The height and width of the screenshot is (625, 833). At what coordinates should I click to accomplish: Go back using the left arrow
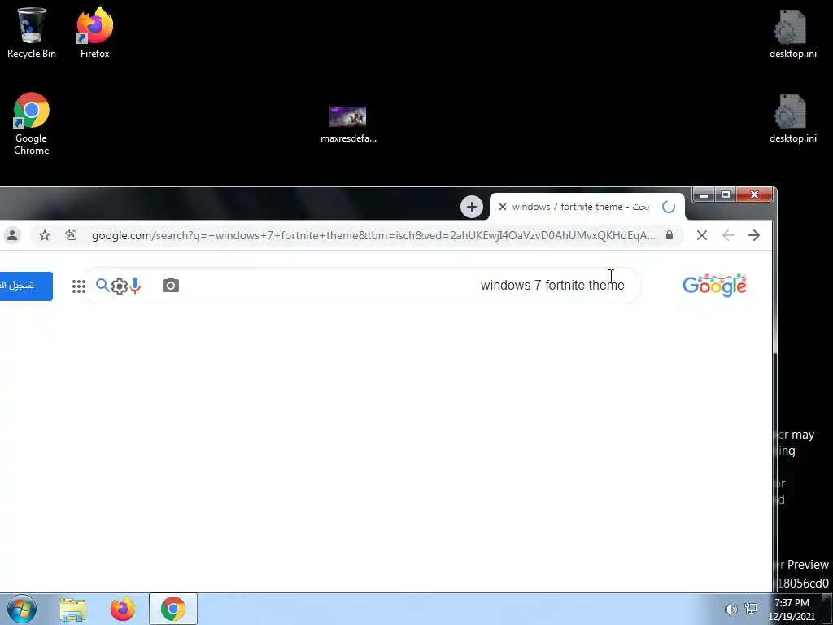tap(728, 235)
